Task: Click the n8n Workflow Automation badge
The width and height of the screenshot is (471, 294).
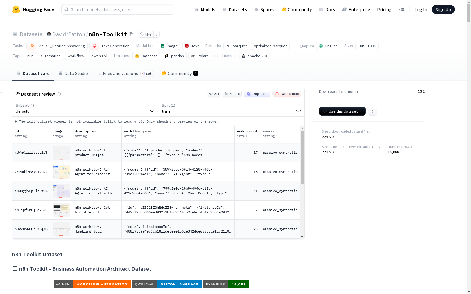Action: point(92,284)
